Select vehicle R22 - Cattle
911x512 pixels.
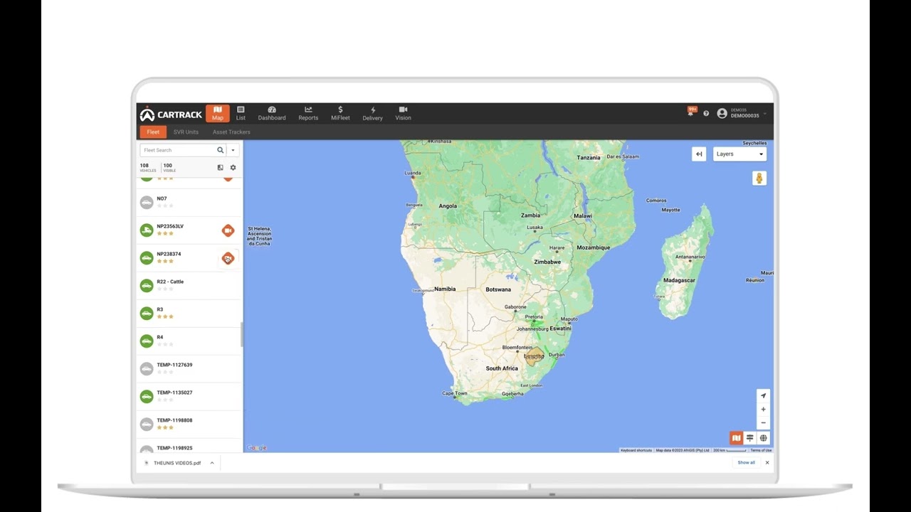(x=190, y=286)
